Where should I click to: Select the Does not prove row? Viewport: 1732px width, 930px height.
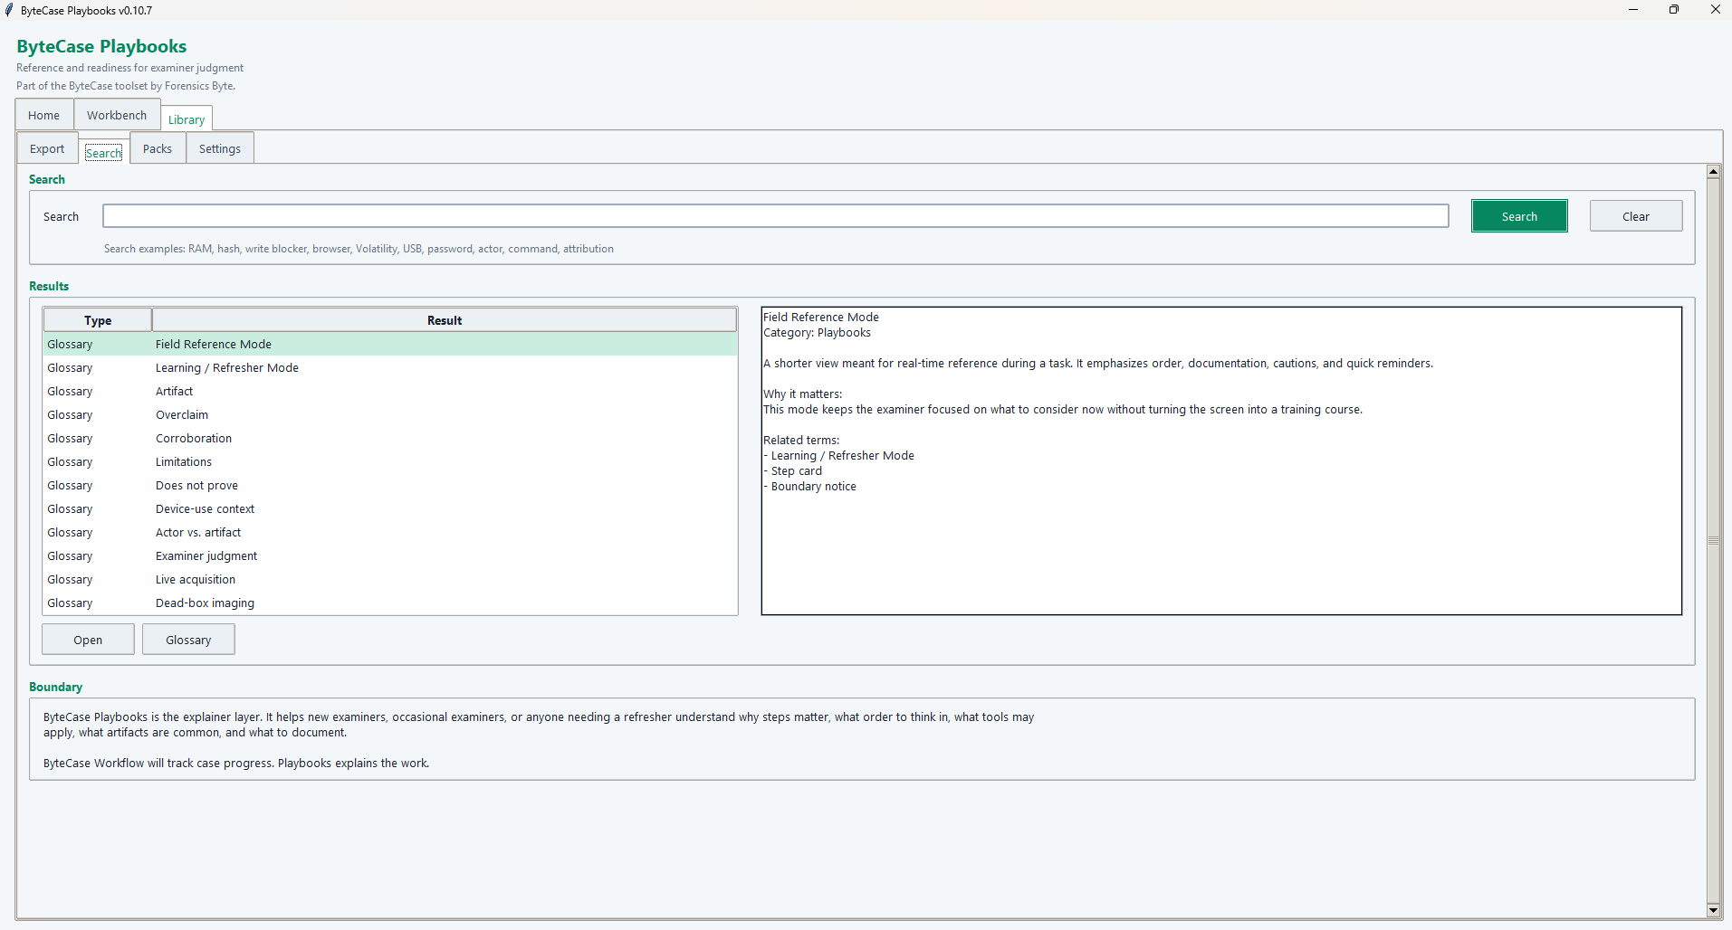click(390, 485)
